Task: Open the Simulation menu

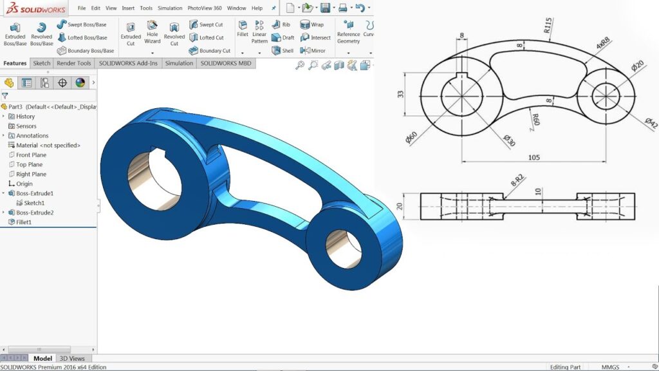Action: click(x=170, y=8)
